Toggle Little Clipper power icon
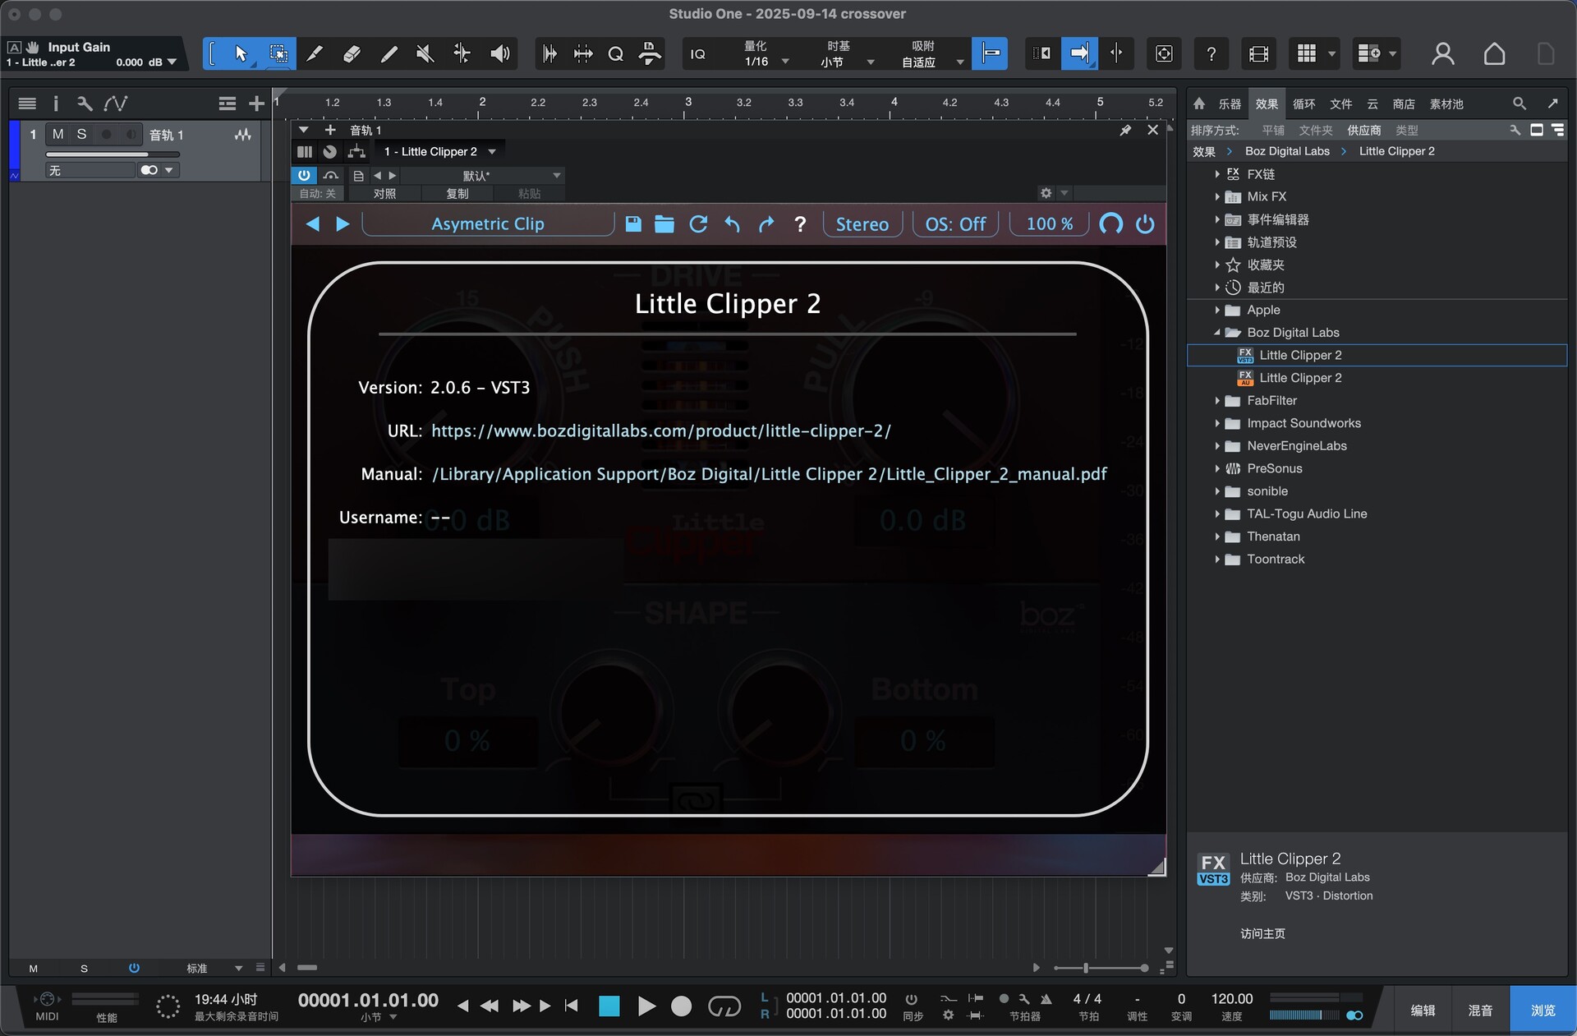The image size is (1577, 1036). click(1145, 224)
